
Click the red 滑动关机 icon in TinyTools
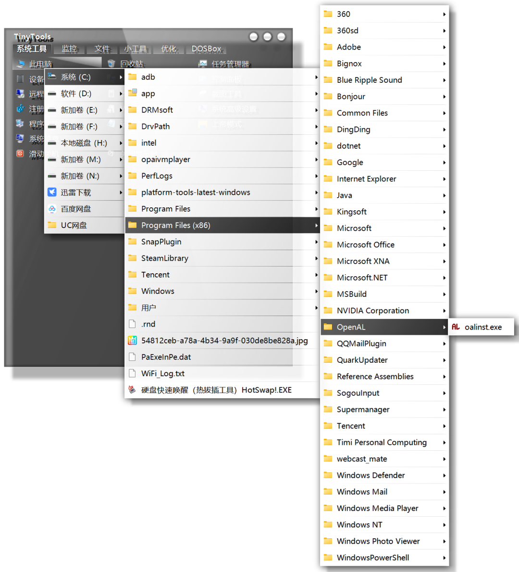20,153
